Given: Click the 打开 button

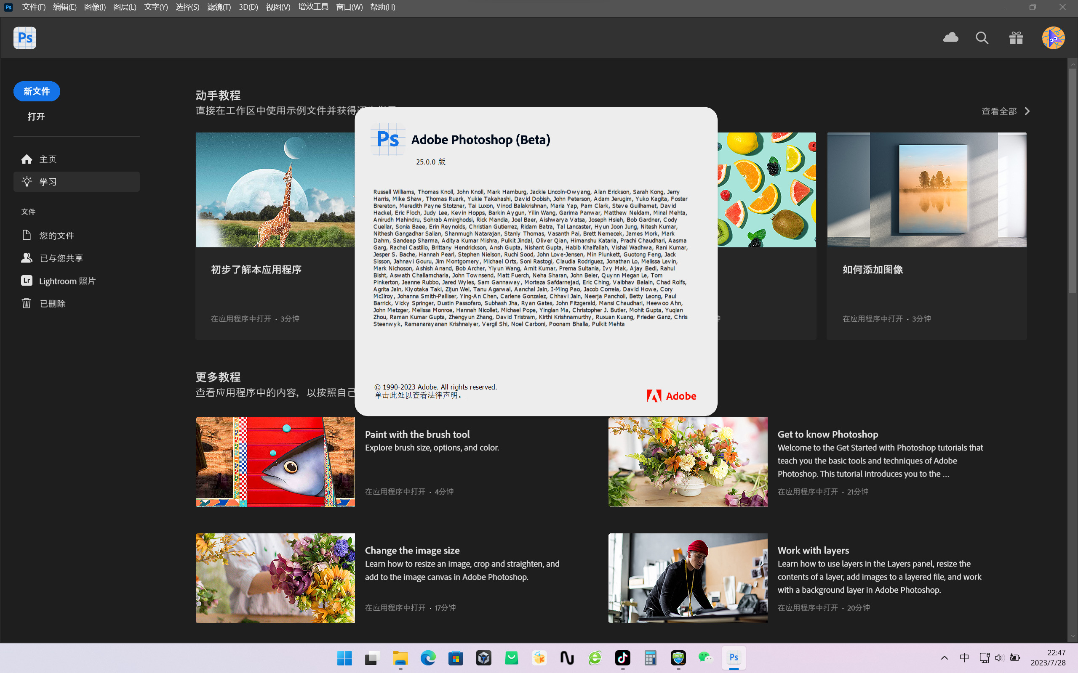Looking at the screenshot, I should [x=36, y=116].
